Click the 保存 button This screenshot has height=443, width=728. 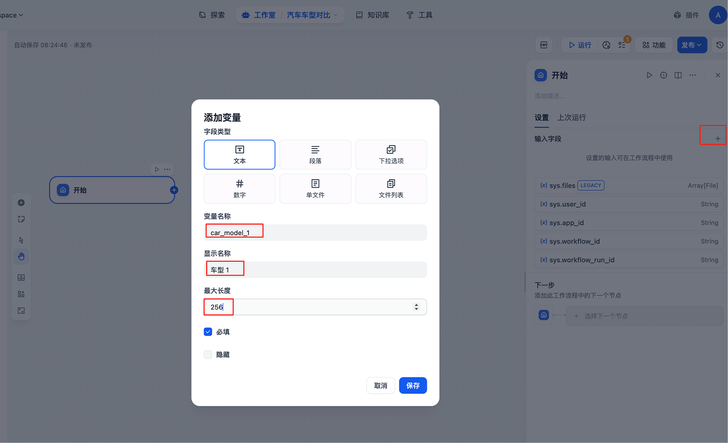pyautogui.click(x=413, y=386)
